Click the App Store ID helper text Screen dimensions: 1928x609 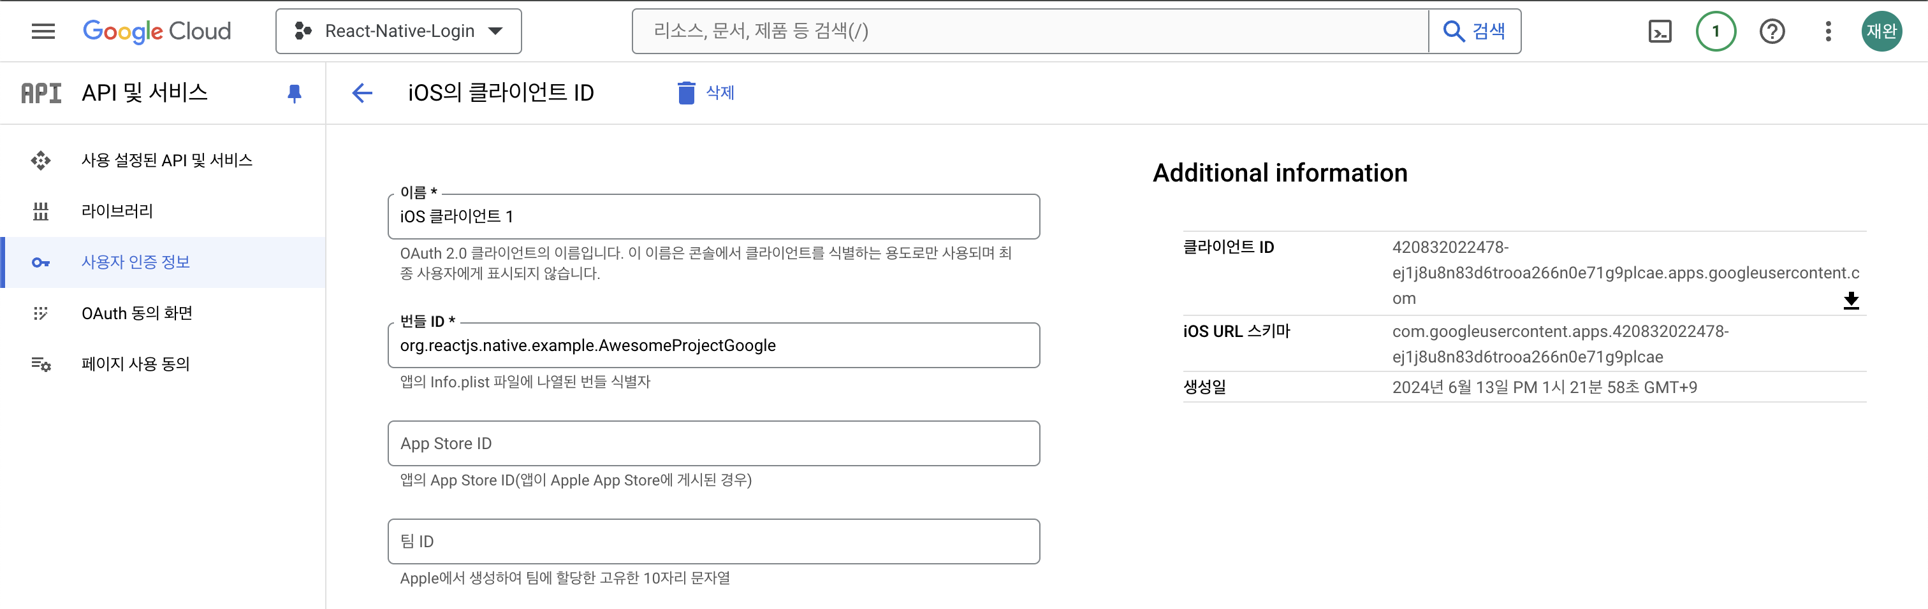pos(576,480)
